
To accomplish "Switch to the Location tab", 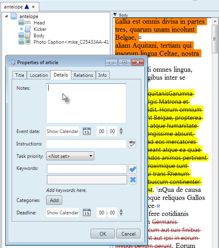I will pyautogui.click(x=39, y=75).
